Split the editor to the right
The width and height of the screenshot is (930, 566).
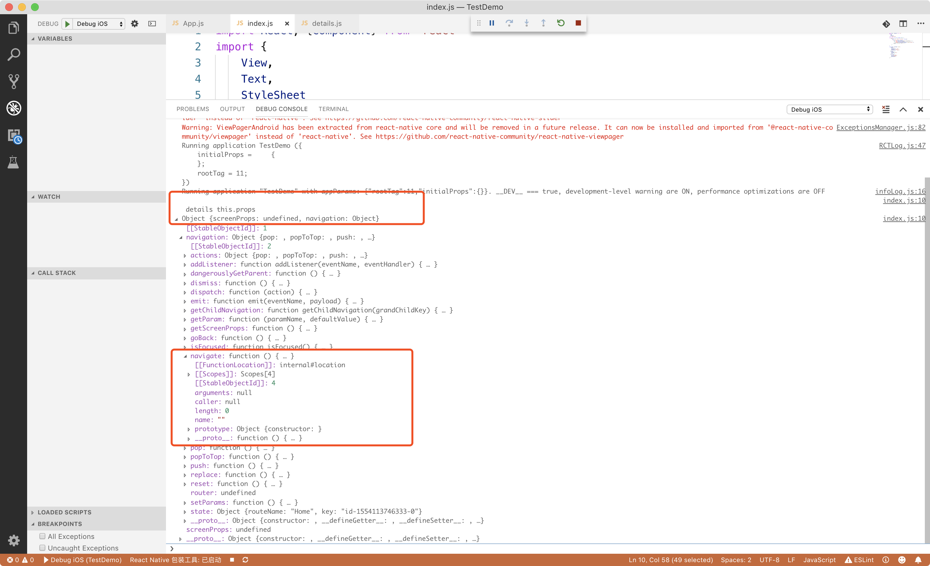903,24
